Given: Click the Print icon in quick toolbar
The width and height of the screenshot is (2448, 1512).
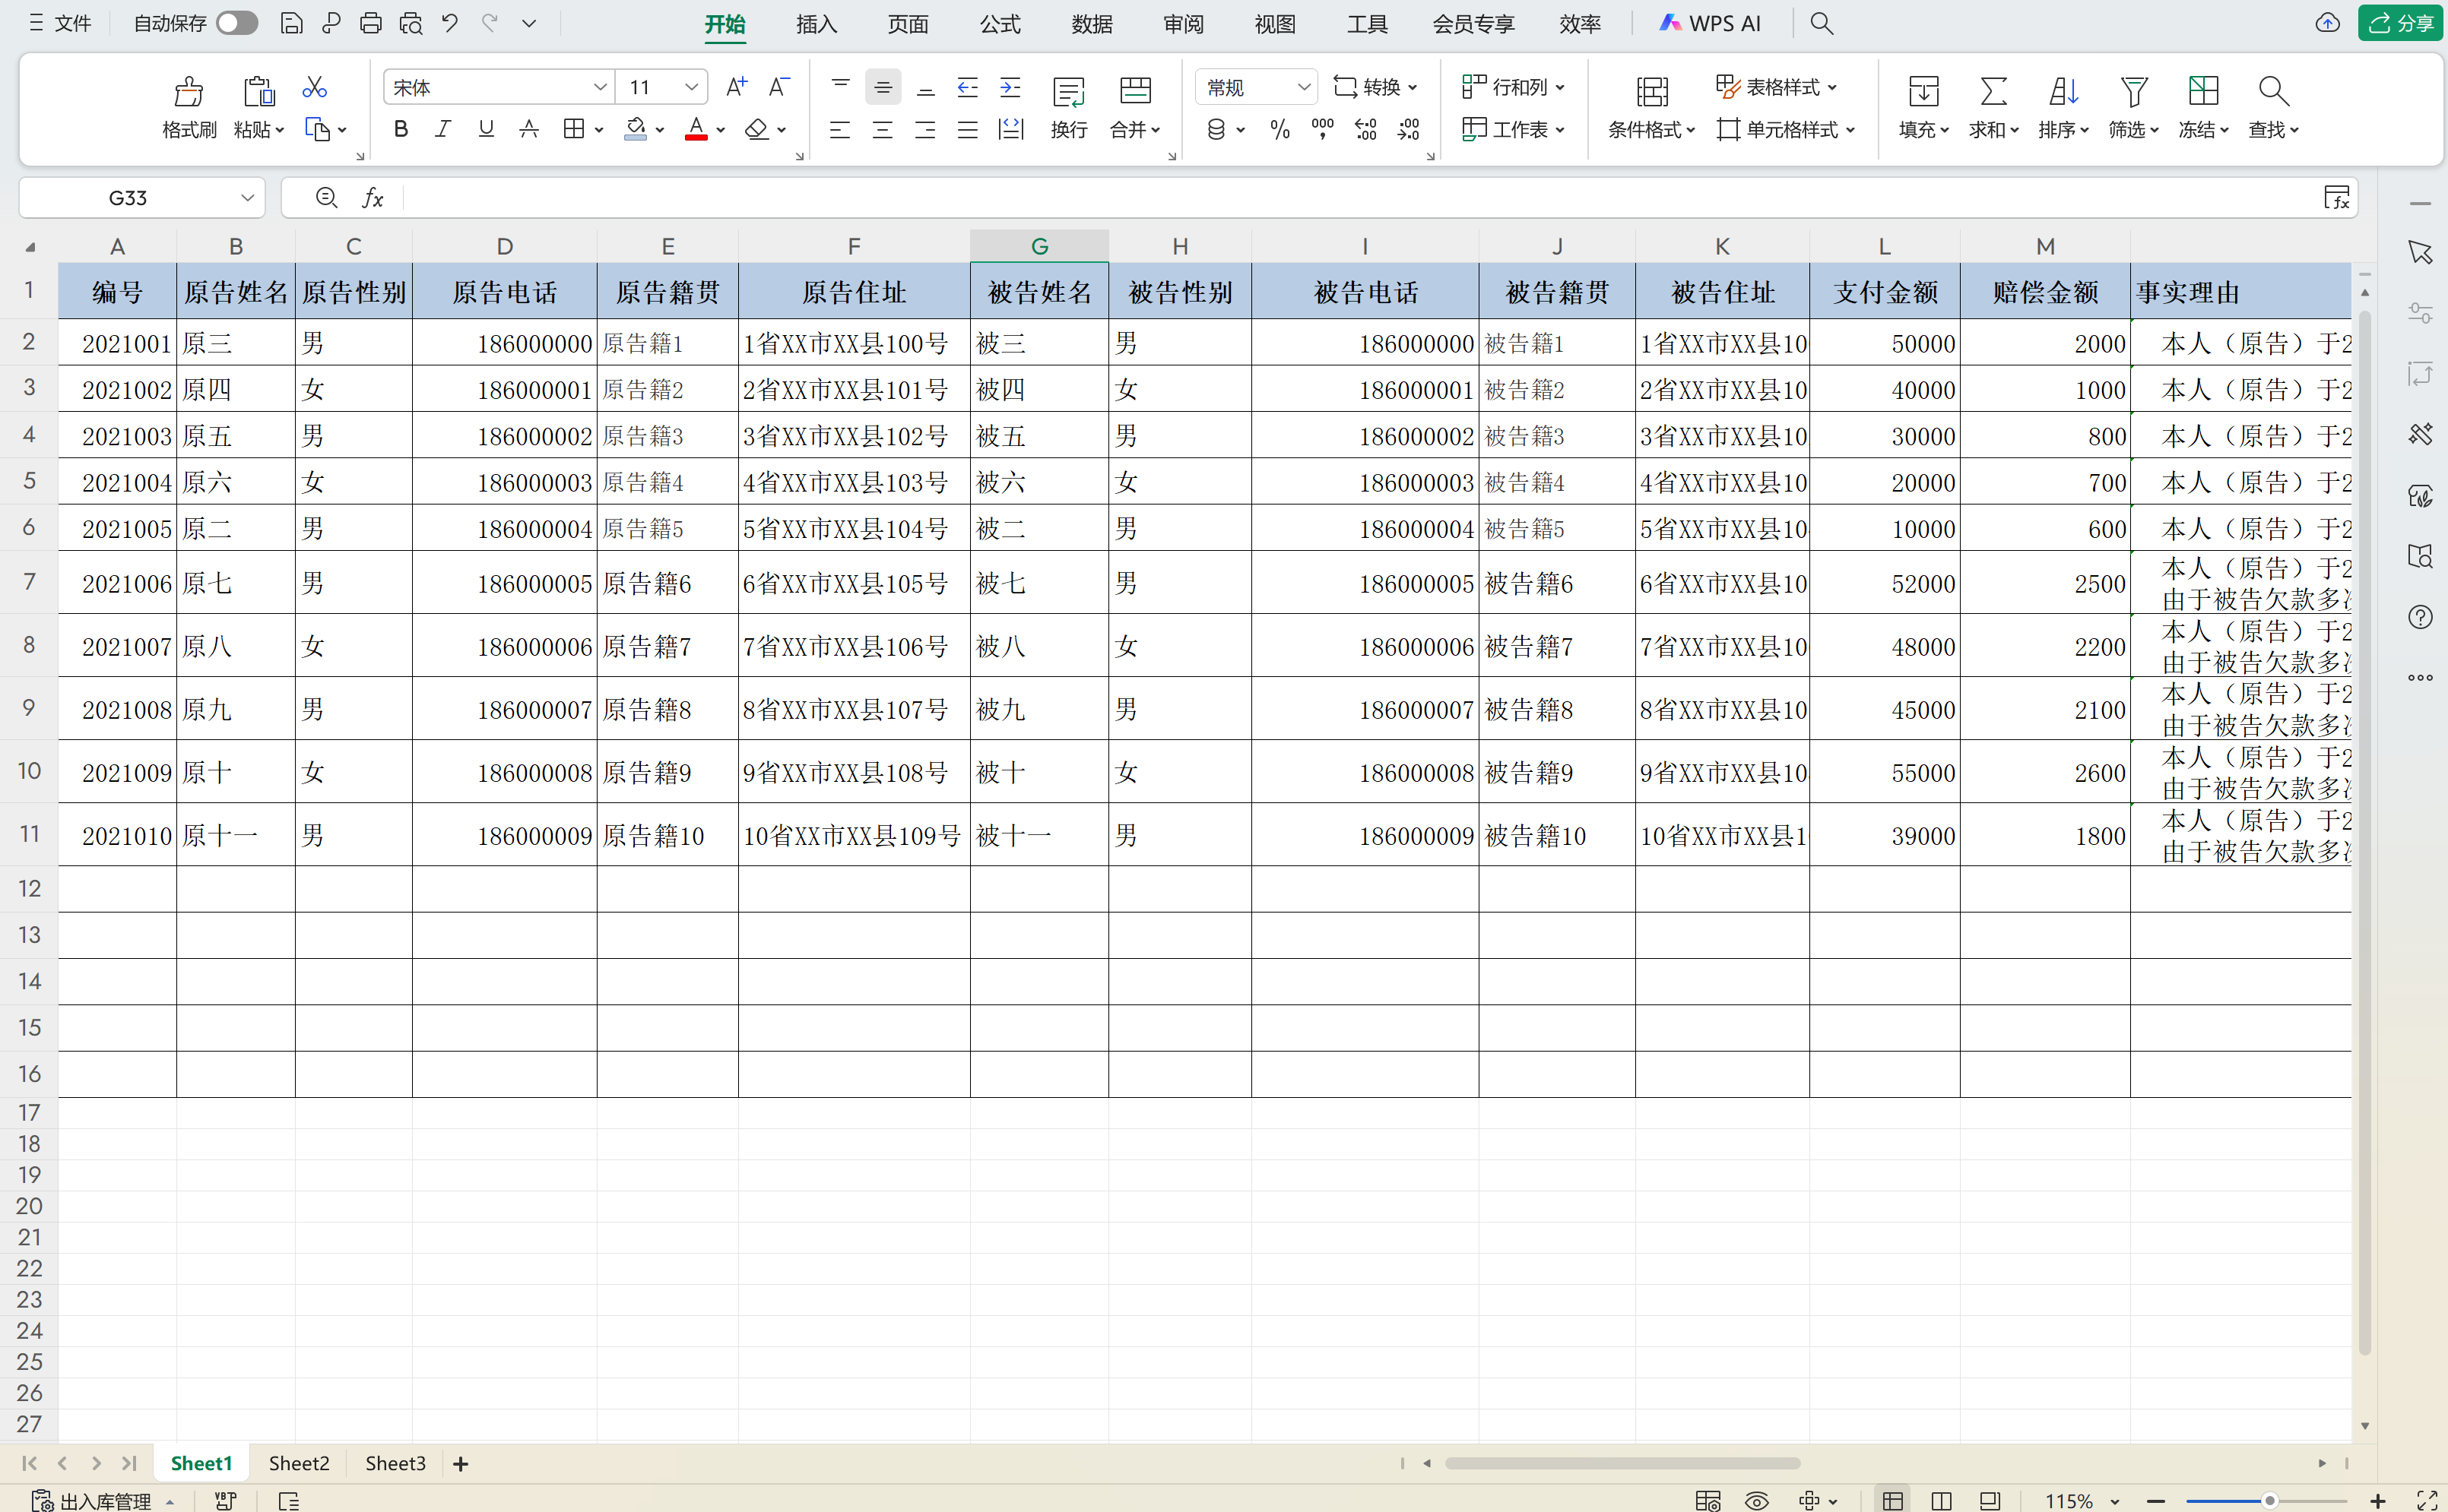Looking at the screenshot, I should click(370, 23).
